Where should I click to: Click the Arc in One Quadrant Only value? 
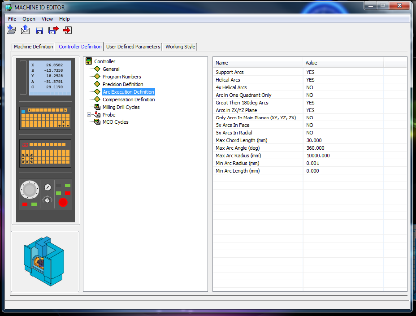[x=310, y=95]
